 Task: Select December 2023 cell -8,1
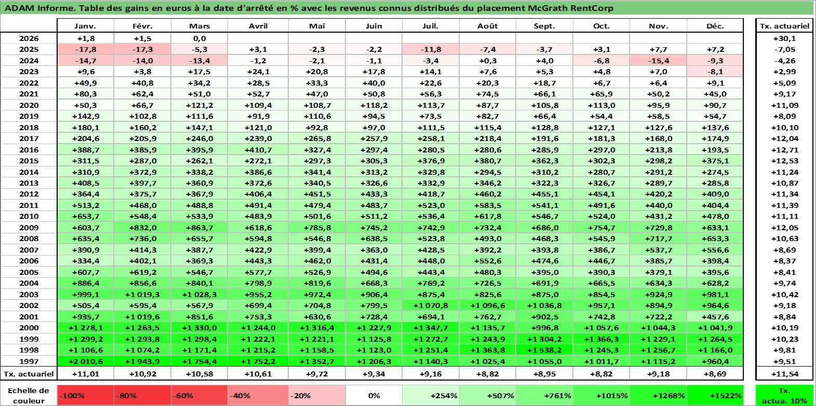pyautogui.click(x=715, y=72)
